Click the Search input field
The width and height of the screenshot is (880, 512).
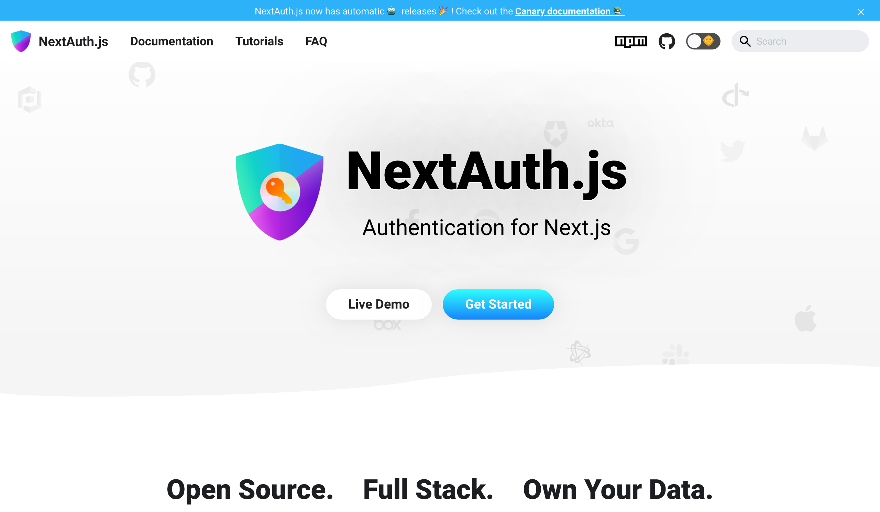point(800,41)
